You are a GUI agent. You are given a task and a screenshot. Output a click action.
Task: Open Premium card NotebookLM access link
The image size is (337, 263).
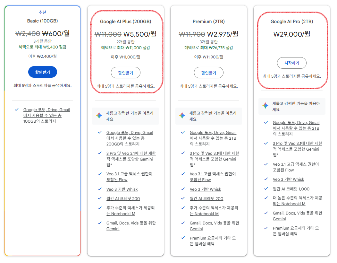[214, 211]
